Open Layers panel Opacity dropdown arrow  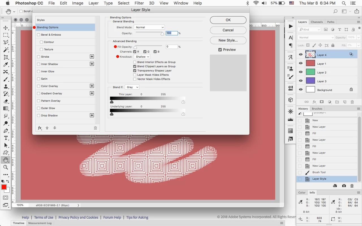tap(359, 37)
